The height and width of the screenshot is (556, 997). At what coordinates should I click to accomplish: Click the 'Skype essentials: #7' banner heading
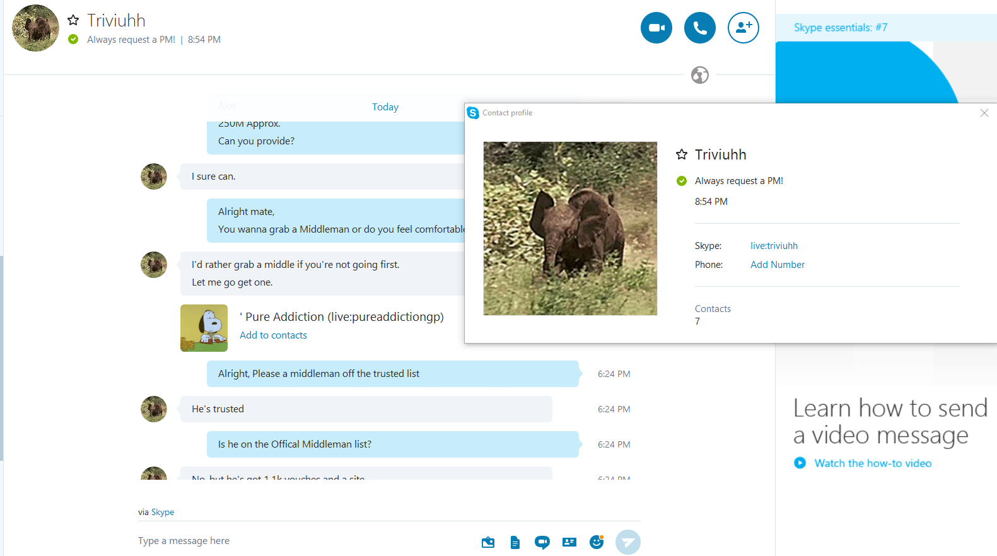coord(841,28)
